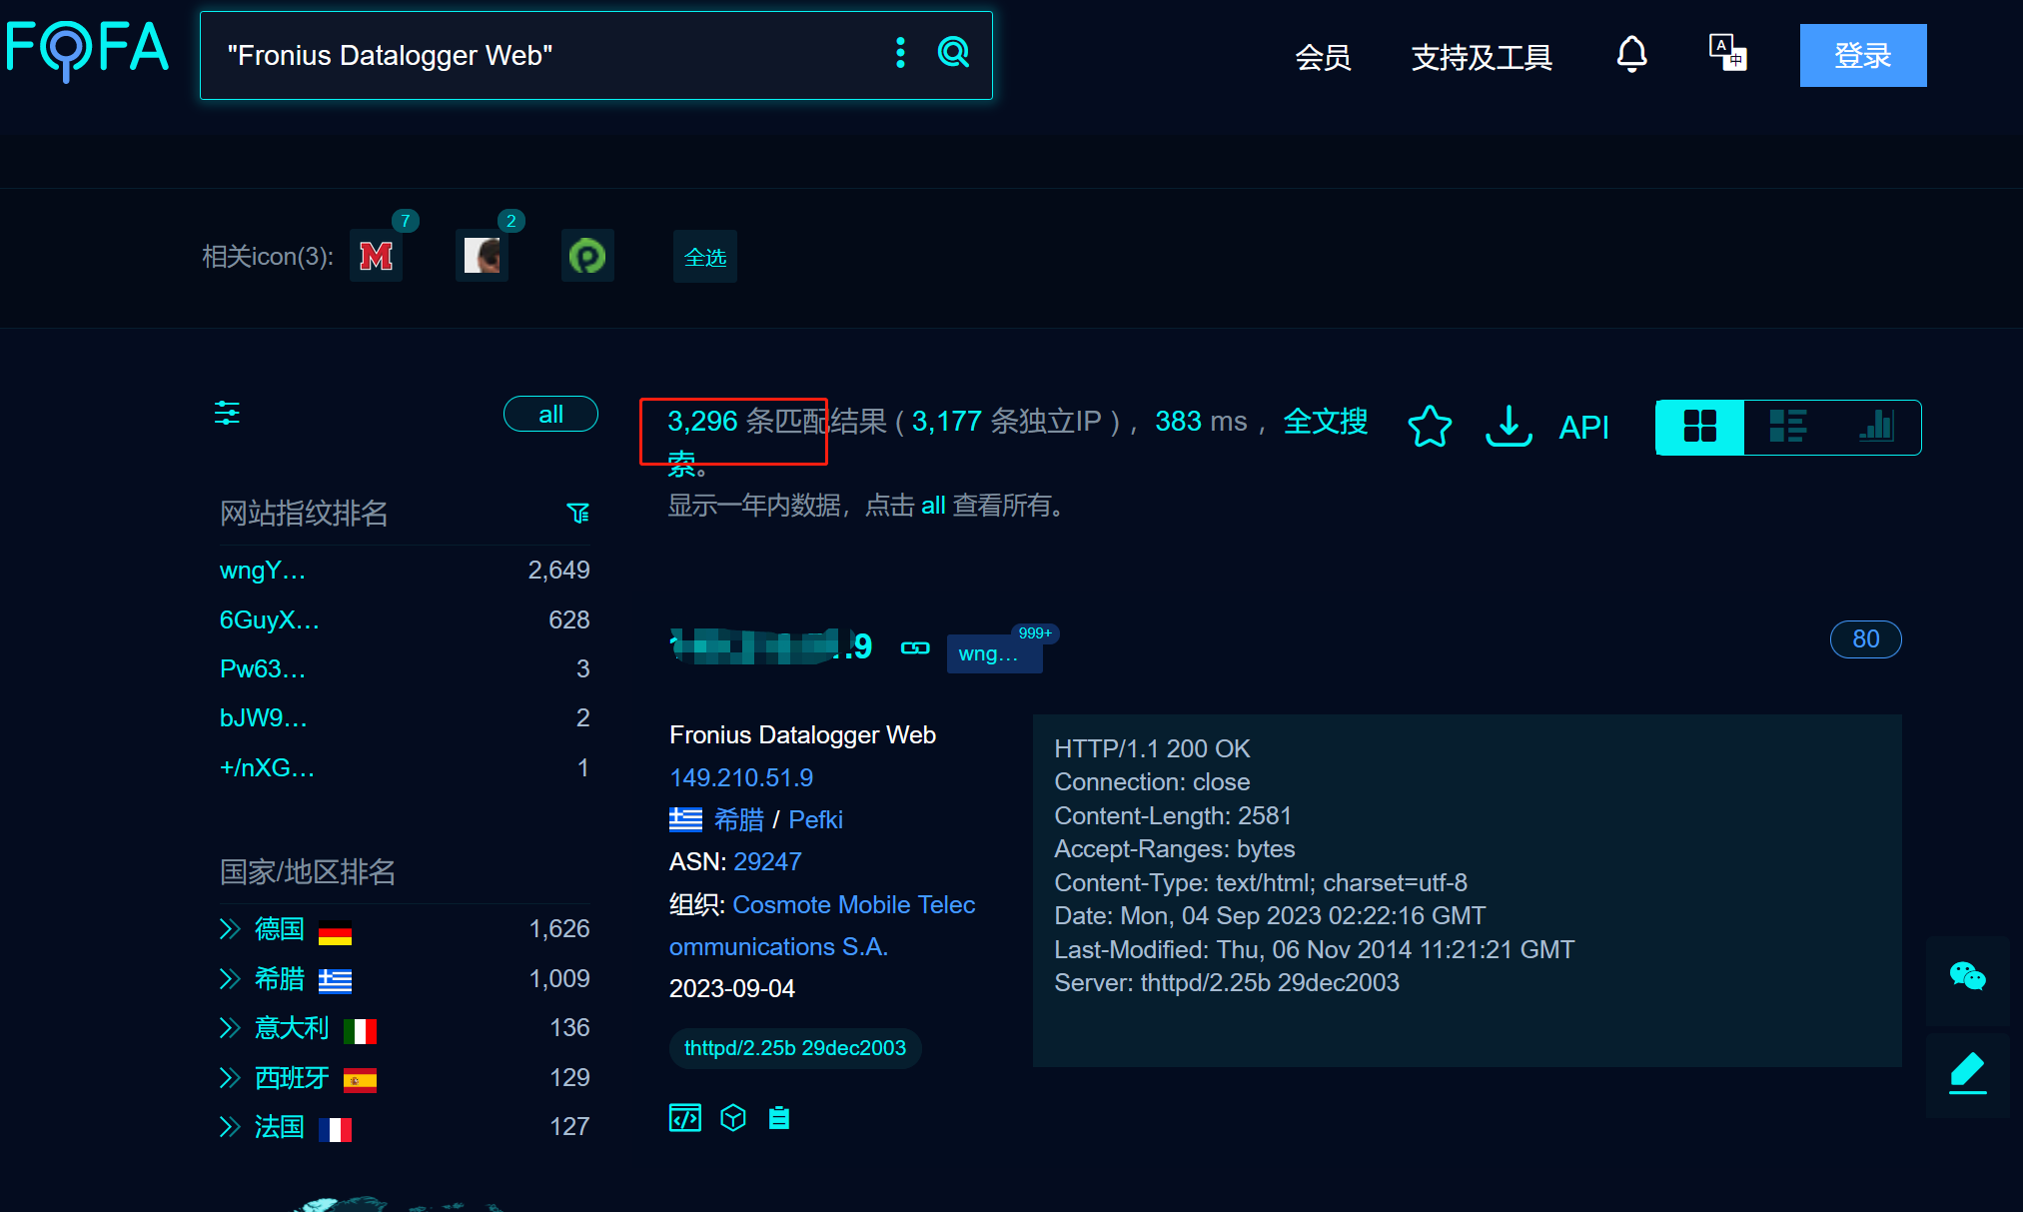
Task: Expand the 德国 country entry
Action: [x=230, y=929]
